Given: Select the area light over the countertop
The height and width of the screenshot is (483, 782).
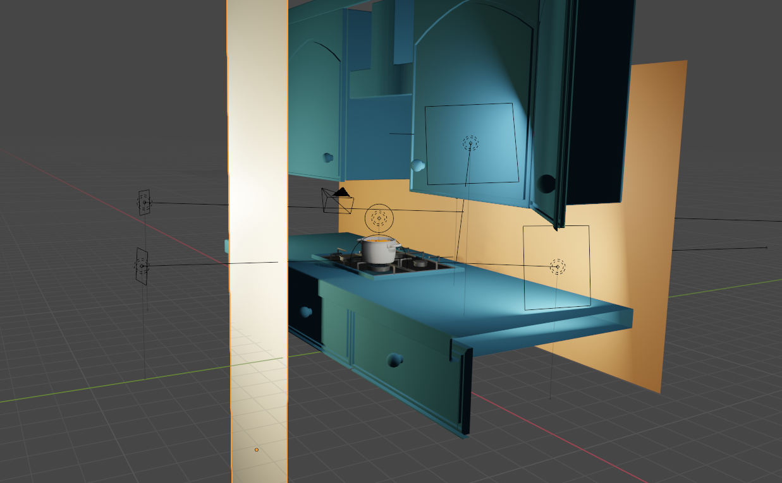Looking at the screenshot, I should click(557, 266).
